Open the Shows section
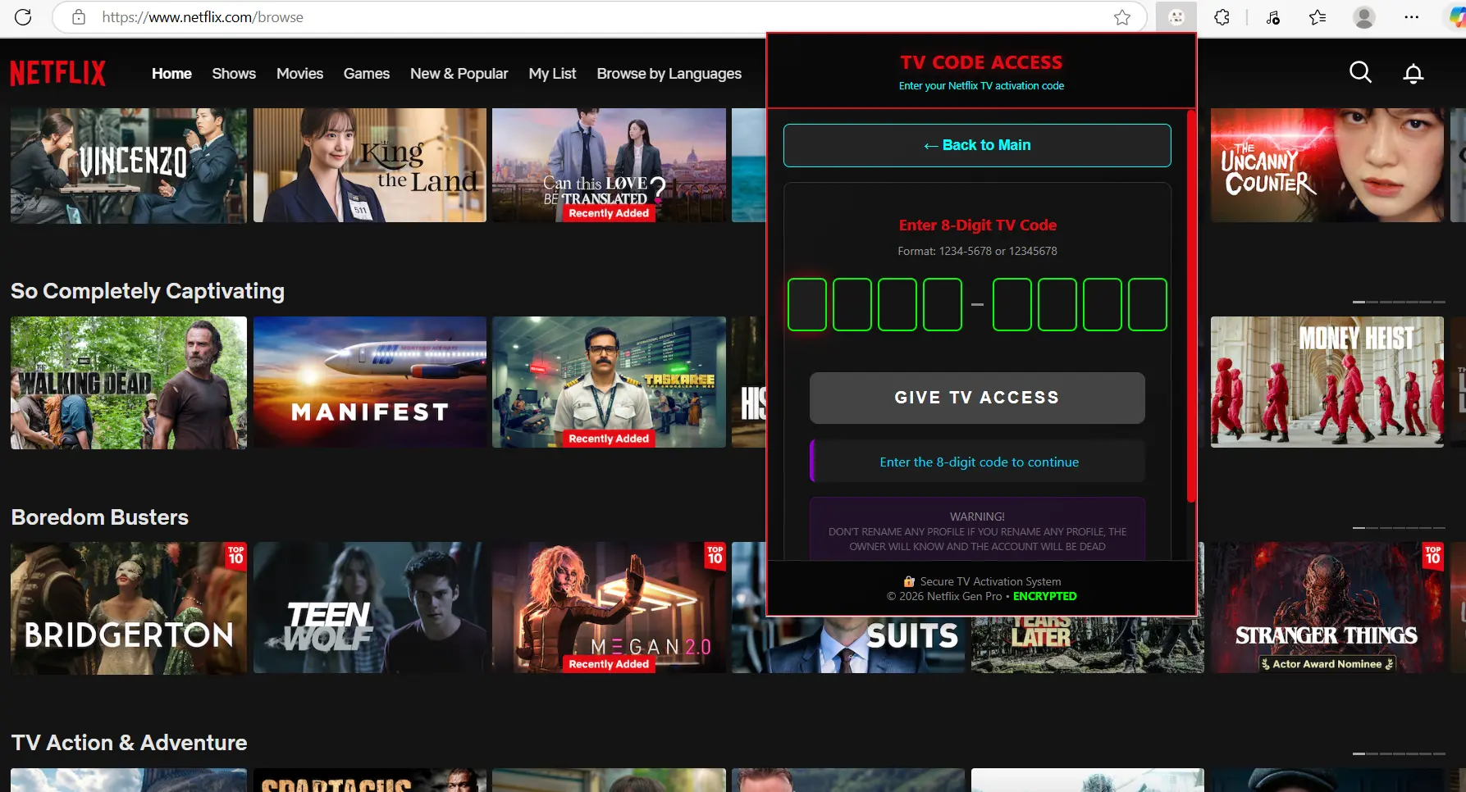Viewport: 1466px width, 792px height. click(234, 74)
